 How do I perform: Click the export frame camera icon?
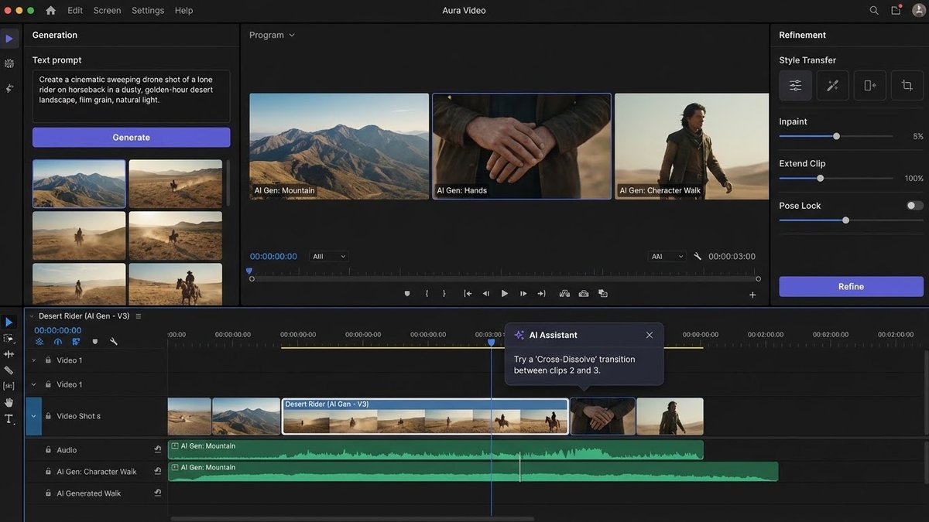coord(583,294)
